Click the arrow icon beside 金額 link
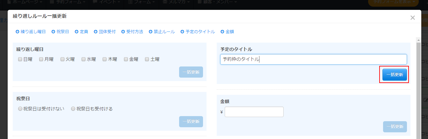Screen dimensions: 428x139 [x=222, y=32]
